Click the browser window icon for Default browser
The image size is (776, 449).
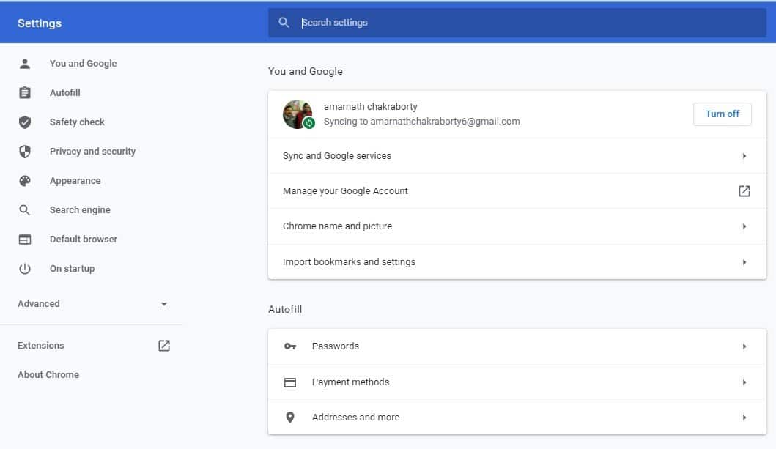(x=25, y=240)
